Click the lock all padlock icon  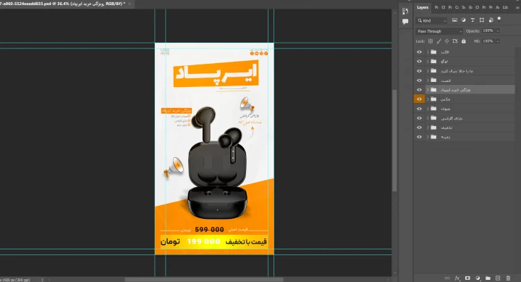click(x=464, y=41)
